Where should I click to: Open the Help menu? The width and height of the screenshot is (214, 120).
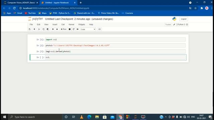91,24
